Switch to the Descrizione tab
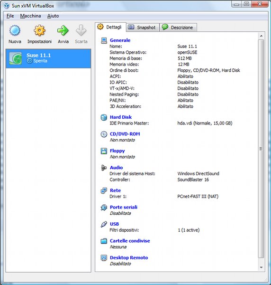This screenshot has width=271, height=285. [x=178, y=28]
